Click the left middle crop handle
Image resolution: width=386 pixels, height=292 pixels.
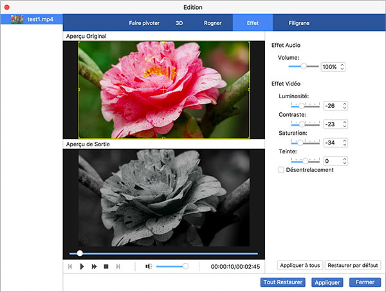coord(78,90)
